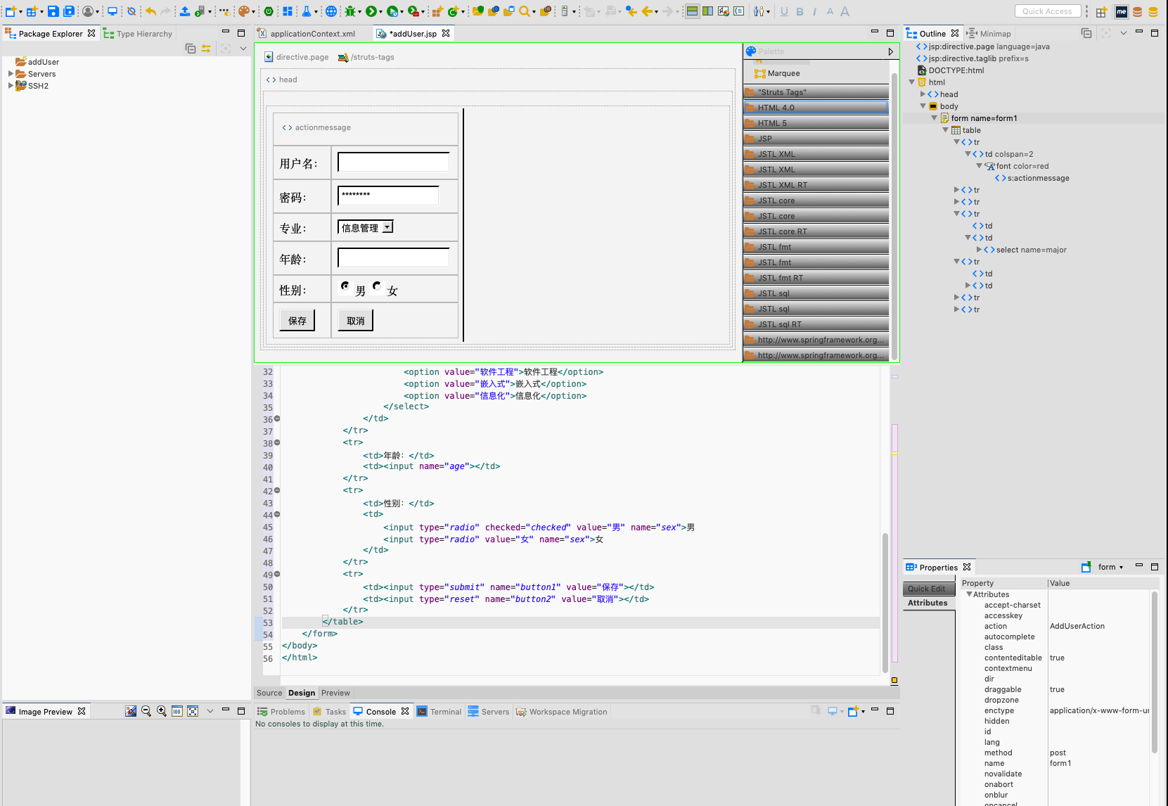This screenshot has height=806, width=1168.
Task: Click Link with Editor icon in Package Explorer
Action: pos(206,49)
